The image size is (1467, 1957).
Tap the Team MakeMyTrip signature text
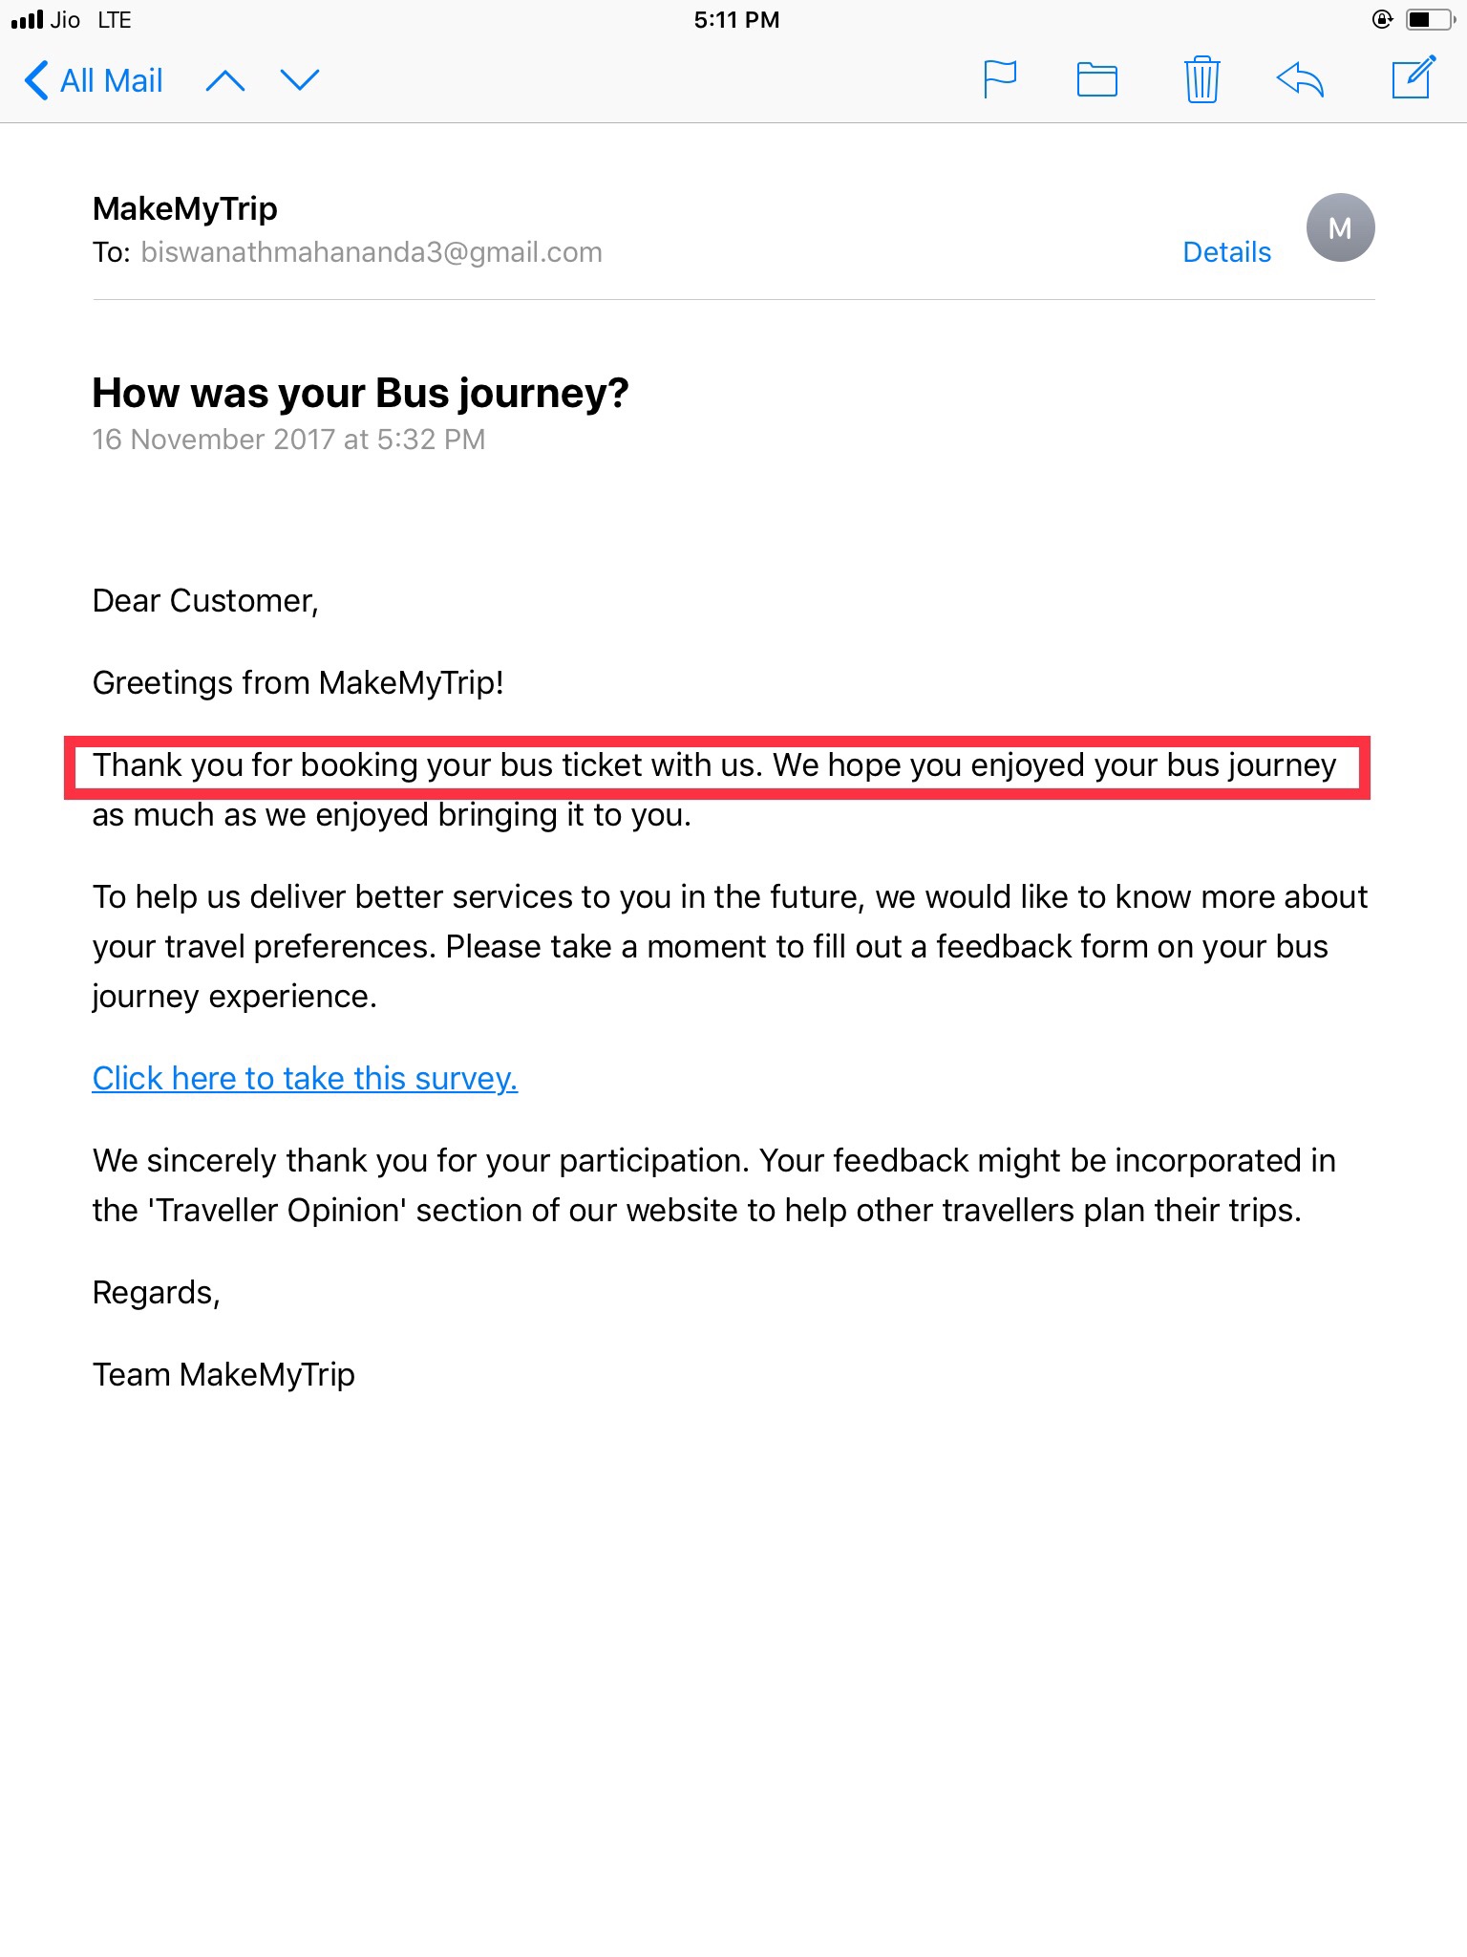[x=223, y=1374]
